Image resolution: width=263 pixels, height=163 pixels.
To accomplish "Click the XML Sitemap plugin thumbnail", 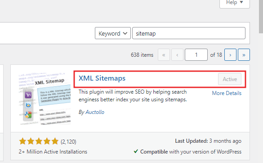I will pyautogui.click(x=45, y=99).
